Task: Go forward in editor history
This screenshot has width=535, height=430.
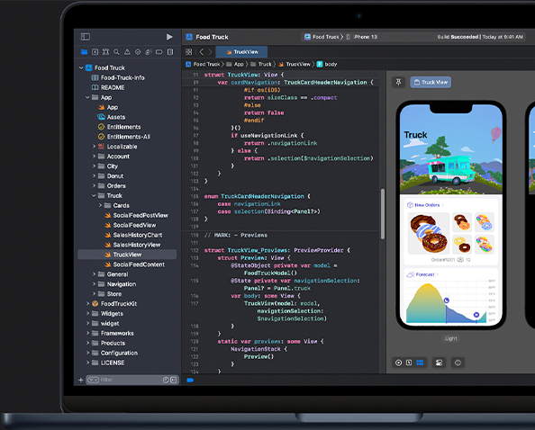Action: (x=210, y=52)
